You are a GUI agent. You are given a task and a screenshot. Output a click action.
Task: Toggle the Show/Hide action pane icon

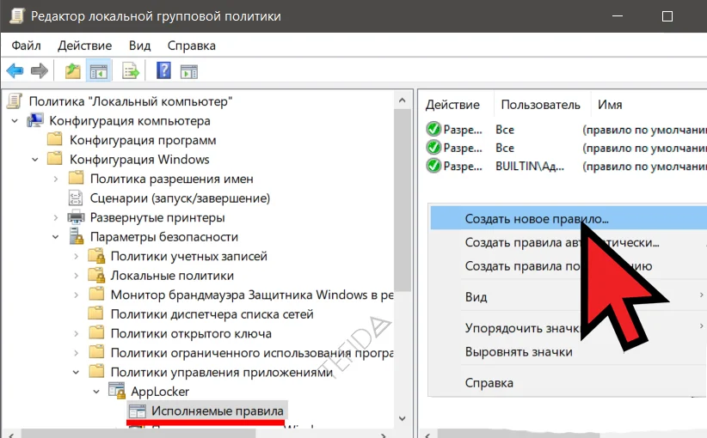pyautogui.click(x=189, y=71)
